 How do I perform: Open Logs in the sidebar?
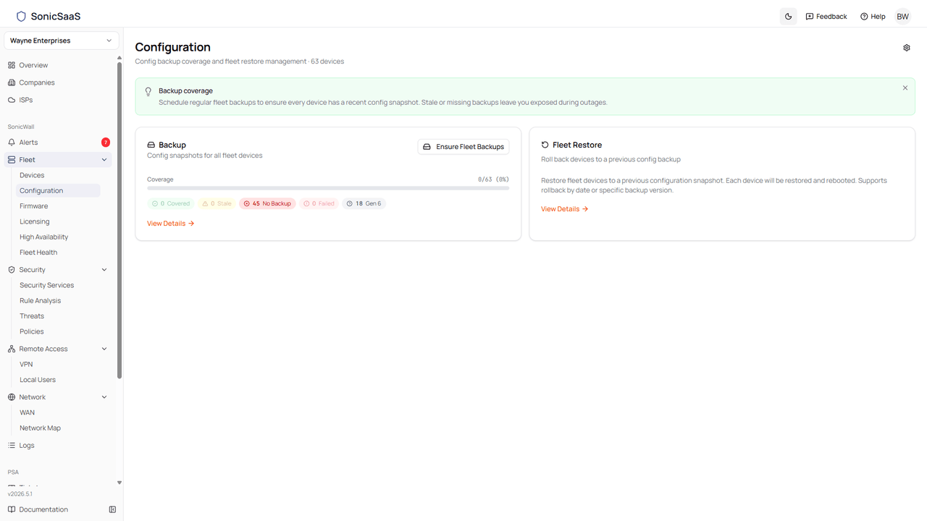tap(27, 446)
